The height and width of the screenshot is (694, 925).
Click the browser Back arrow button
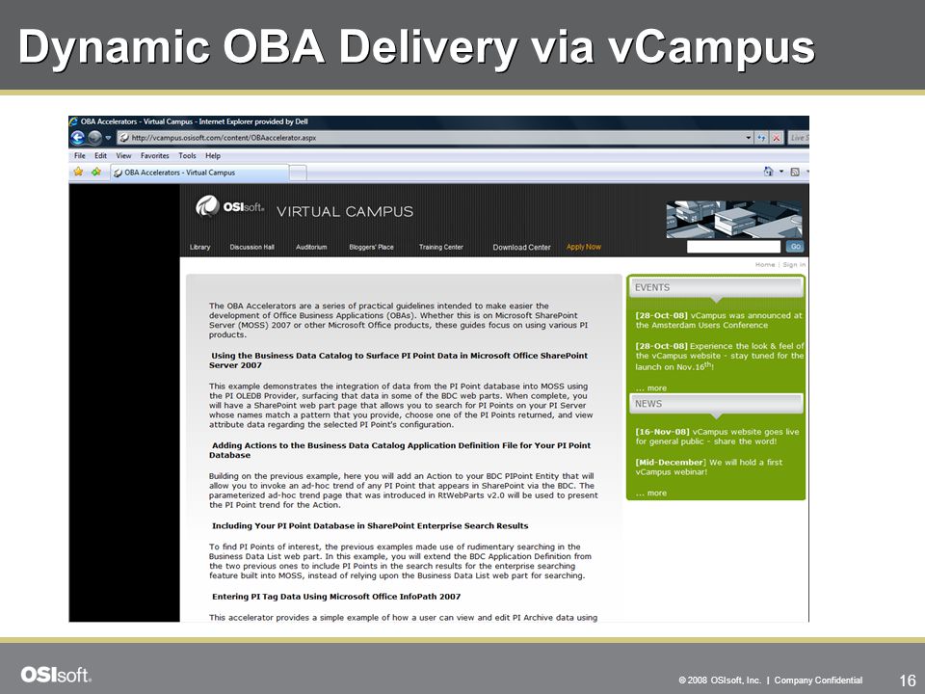tap(78, 138)
